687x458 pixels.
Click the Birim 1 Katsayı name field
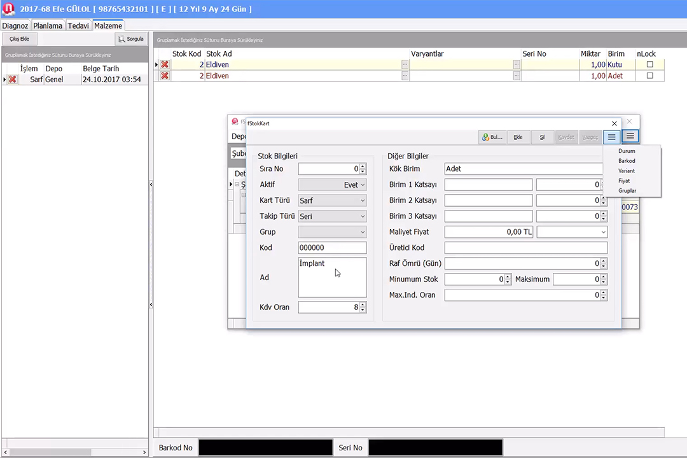click(x=489, y=184)
